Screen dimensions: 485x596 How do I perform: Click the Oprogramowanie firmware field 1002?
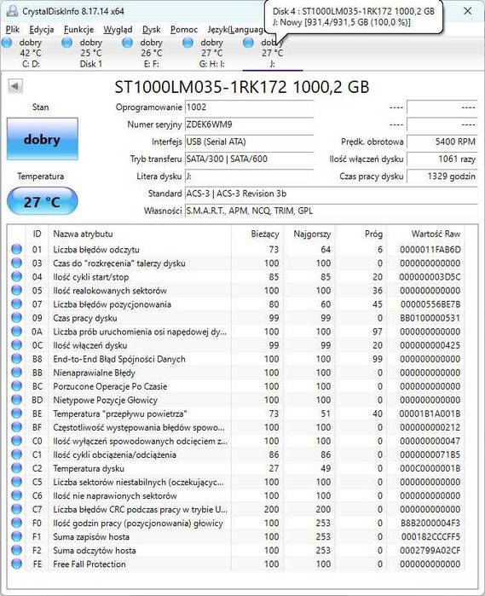pyautogui.click(x=249, y=107)
